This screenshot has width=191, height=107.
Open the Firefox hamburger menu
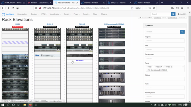[188, 8]
